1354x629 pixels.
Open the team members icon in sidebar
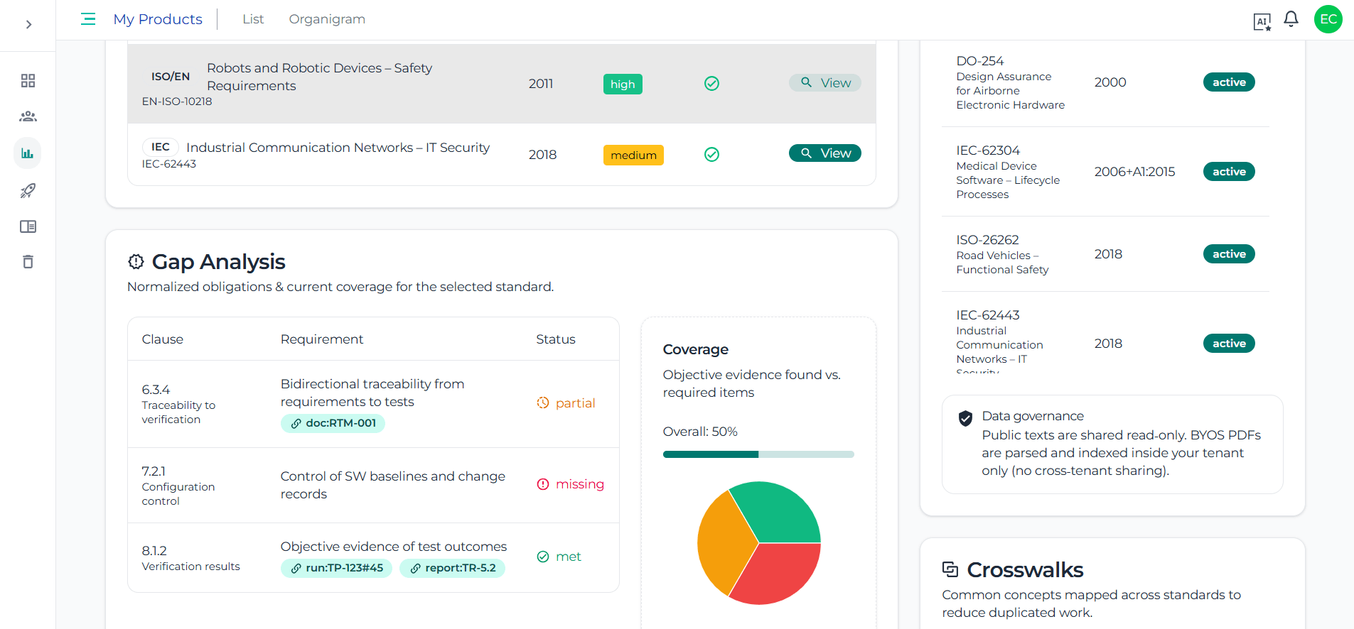[x=28, y=116]
